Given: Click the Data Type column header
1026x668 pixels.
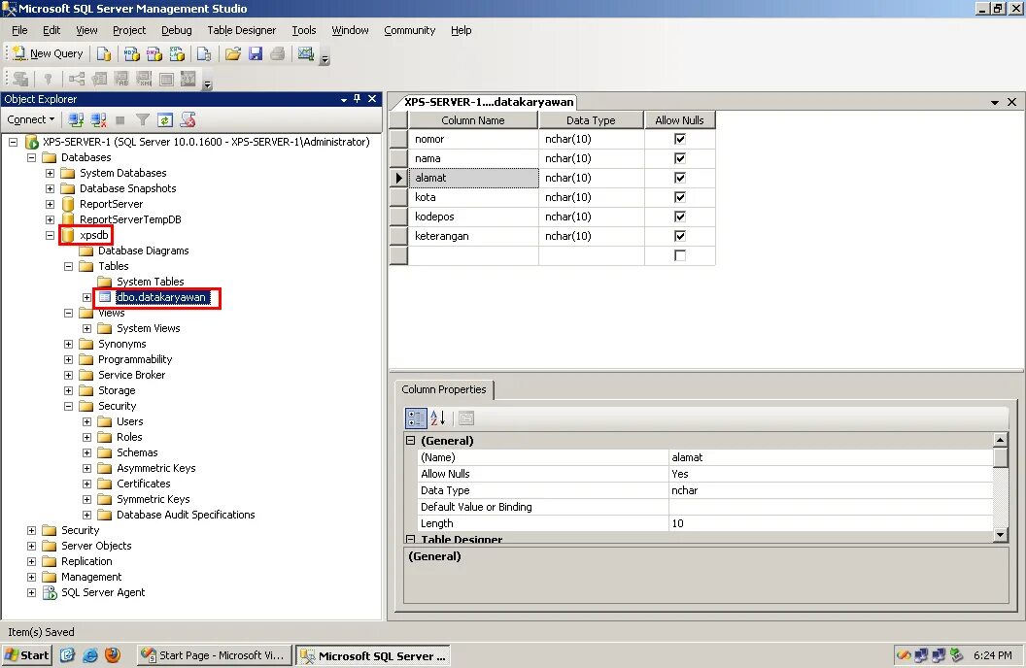Looking at the screenshot, I should pos(591,120).
